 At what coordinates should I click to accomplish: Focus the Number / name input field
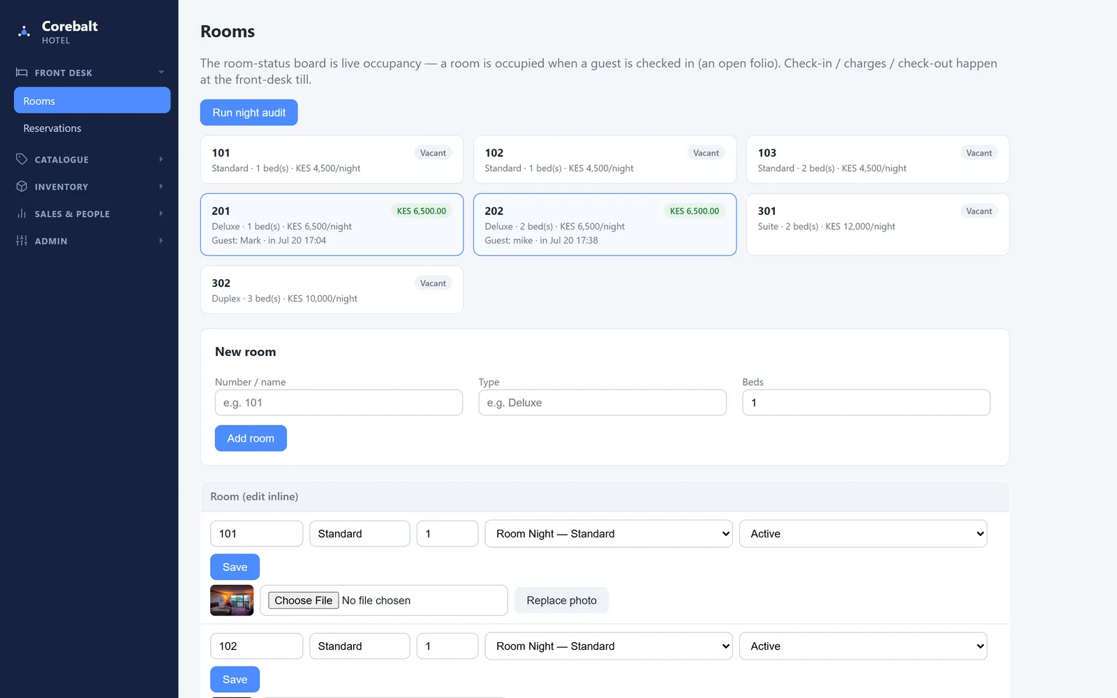click(x=339, y=403)
